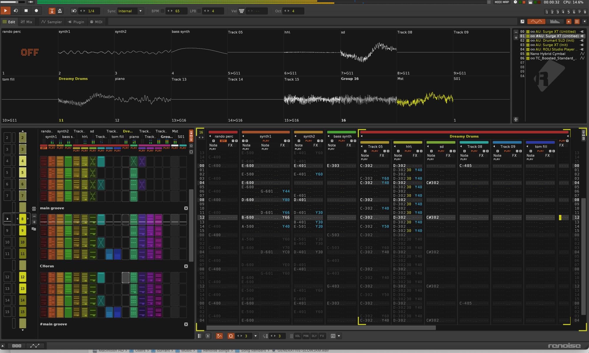The width and height of the screenshot is (589, 353).
Task: Toggle pattern follow button next to metronome
Action: (x=52, y=11)
